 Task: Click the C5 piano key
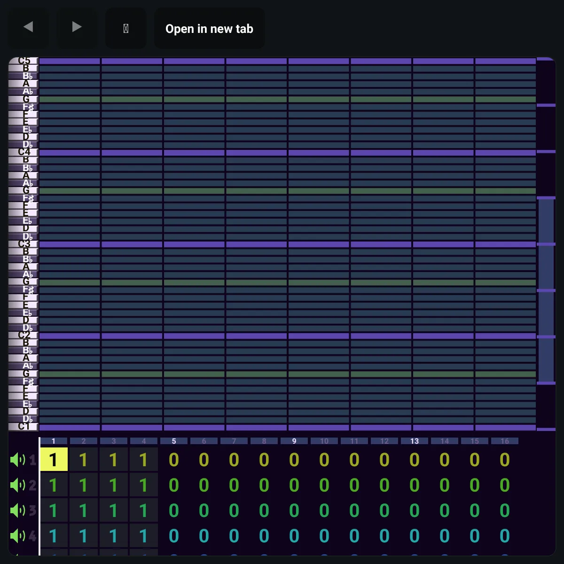pos(23,61)
